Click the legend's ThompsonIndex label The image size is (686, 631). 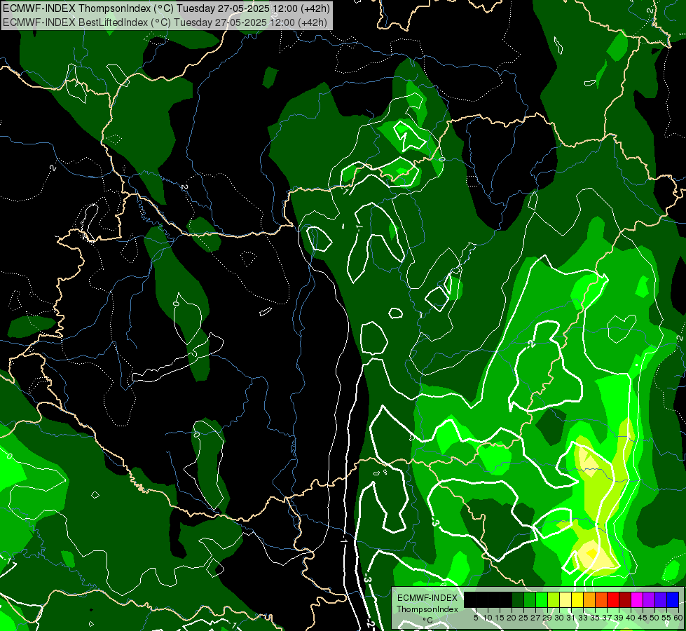[x=427, y=609]
